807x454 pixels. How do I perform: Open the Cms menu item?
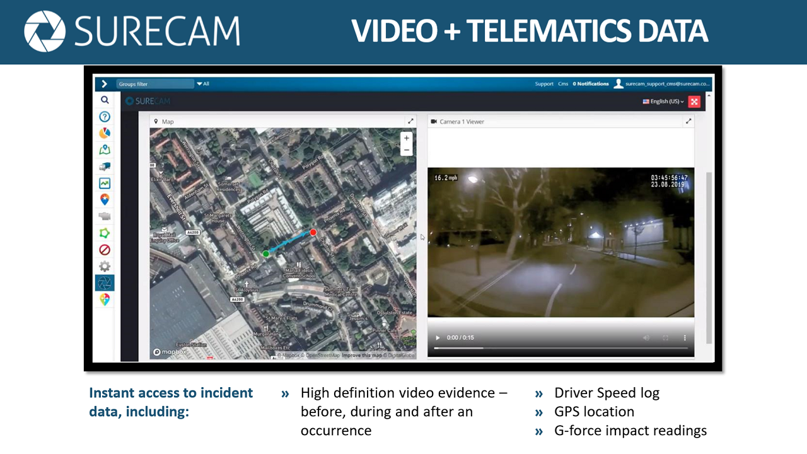click(x=563, y=83)
